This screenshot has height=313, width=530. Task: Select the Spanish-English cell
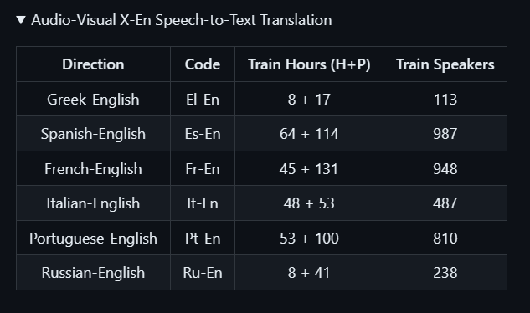pyautogui.click(x=93, y=134)
